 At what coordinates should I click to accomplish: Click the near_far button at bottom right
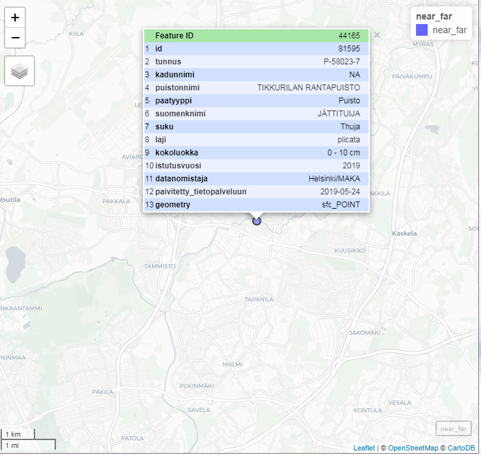(453, 428)
